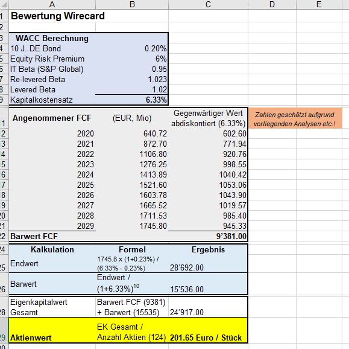The width and height of the screenshot is (349, 349).
Task: Select the 1276.25 FCF value
Action: pos(132,165)
